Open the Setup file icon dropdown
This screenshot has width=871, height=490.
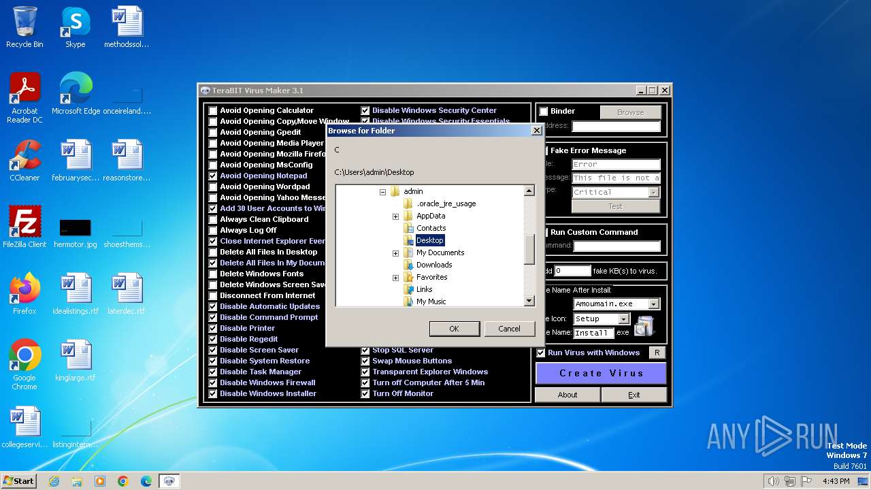623,318
